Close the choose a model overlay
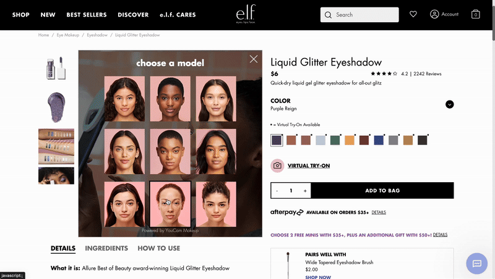495x279 pixels. [x=254, y=59]
